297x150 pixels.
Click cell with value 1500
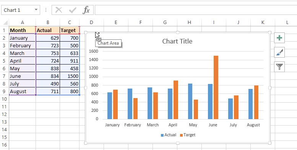[70, 76]
